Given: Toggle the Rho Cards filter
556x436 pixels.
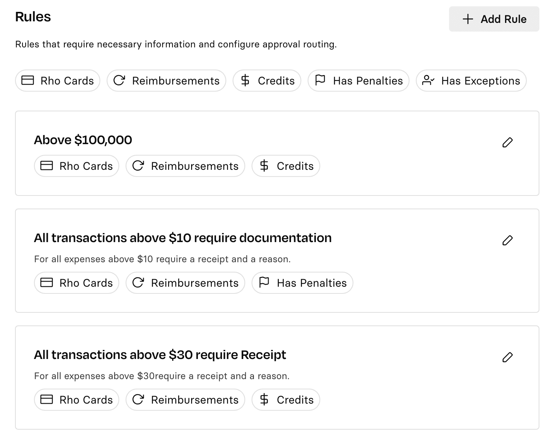Looking at the screenshot, I should tap(57, 81).
